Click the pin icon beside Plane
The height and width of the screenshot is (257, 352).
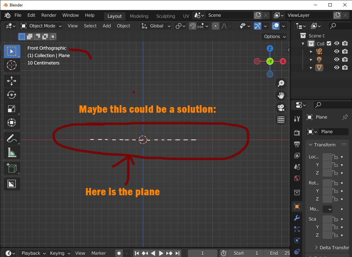coord(345,117)
